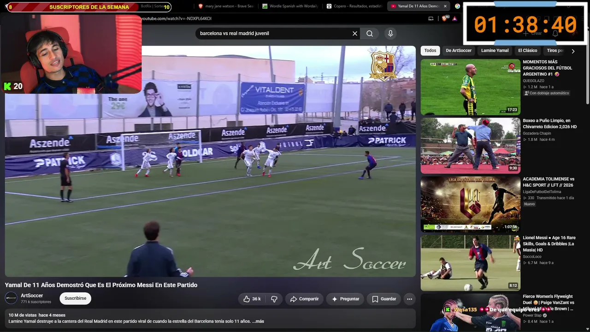
Task: Select the El Clásico filter chip
Action: (x=528, y=51)
